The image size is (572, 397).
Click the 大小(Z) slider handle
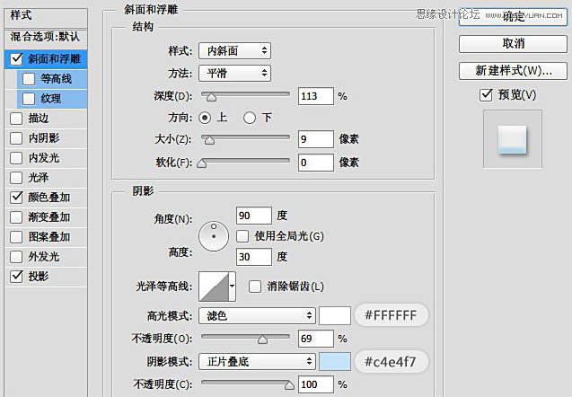pos(209,140)
